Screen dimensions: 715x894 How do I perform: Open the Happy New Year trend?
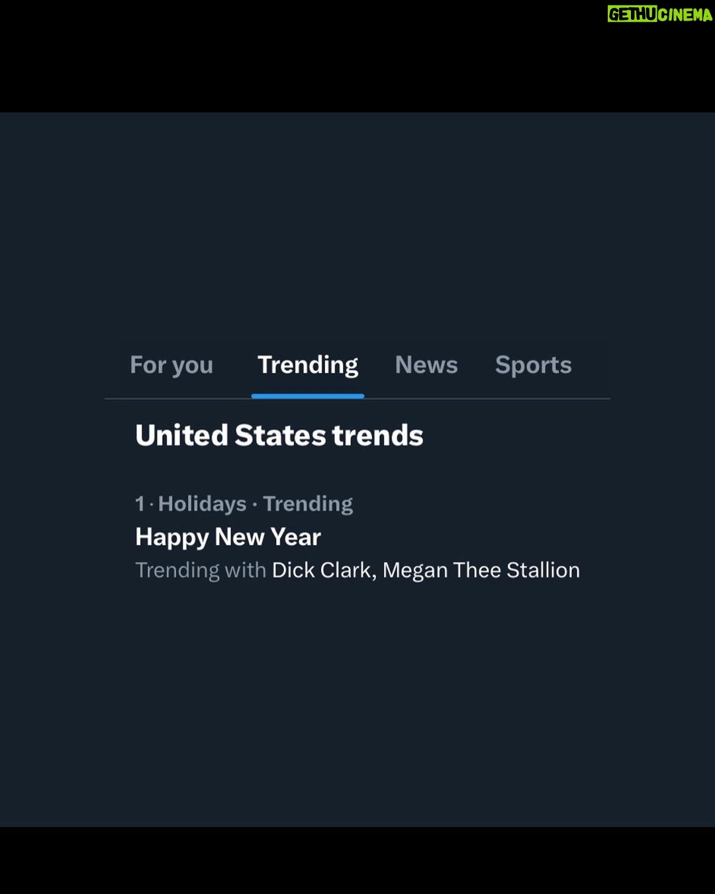(x=228, y=537)
